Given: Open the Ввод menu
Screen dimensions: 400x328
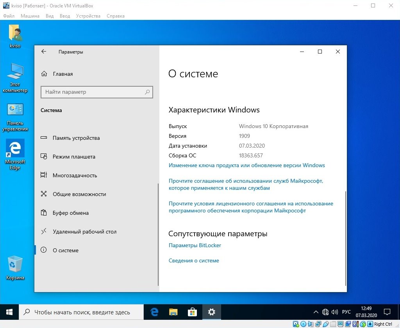Looking at the screenshot, I should [x=65, y=16].
